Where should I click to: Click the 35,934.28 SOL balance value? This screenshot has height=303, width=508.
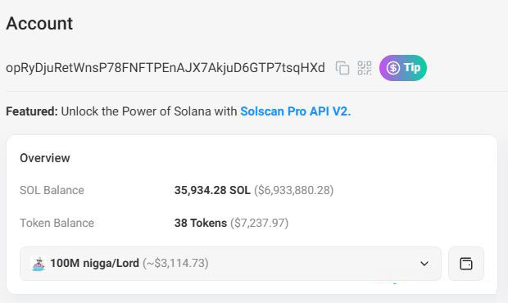click(x=212, y=190)
